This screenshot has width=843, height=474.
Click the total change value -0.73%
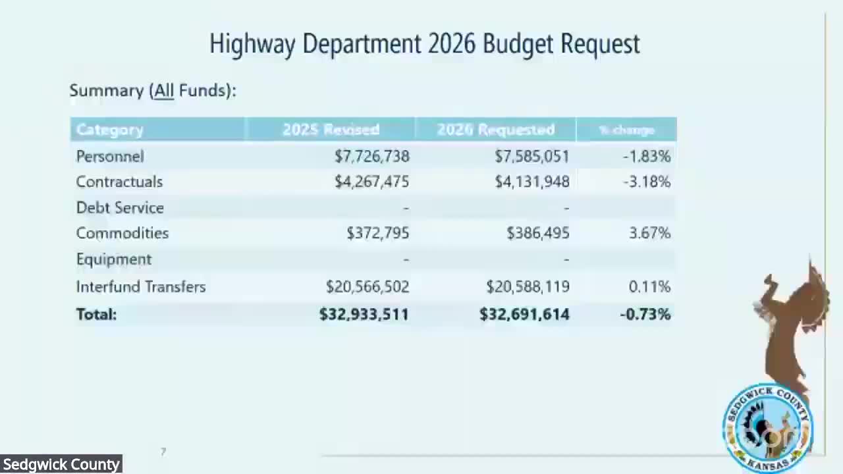645,314
